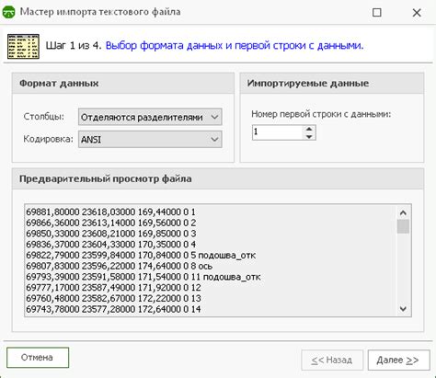This screenshot has width=436, height=378.
Task: Click the table icon beside Шаг 1
Action: pyautogui.click(x=23, y=46)
